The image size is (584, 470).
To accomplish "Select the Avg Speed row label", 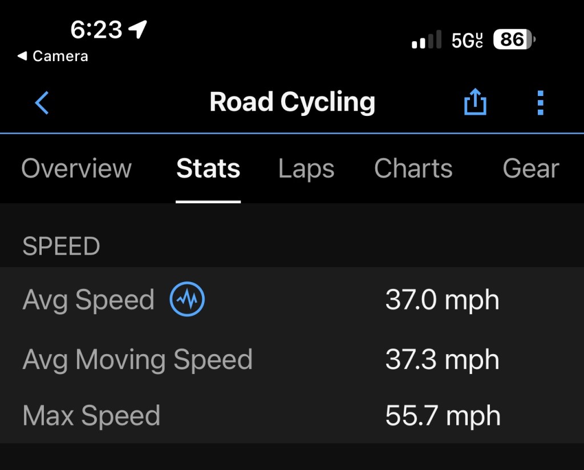I will pos(88,300).
